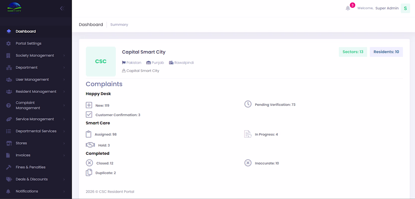Open Dashboard in the sidebar
Viewport: 415px width, 199px height.
tap(36, 31)
